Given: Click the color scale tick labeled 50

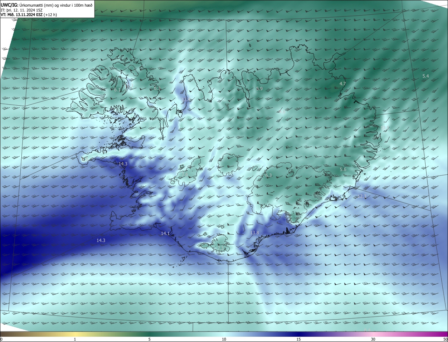Looking at the screenshot, I should (445, 339).
